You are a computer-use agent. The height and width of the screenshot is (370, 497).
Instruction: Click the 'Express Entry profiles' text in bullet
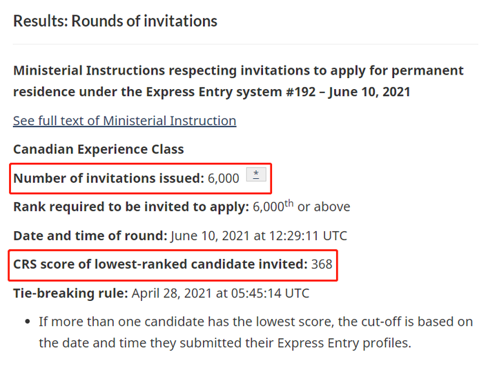tap(344, 343)
